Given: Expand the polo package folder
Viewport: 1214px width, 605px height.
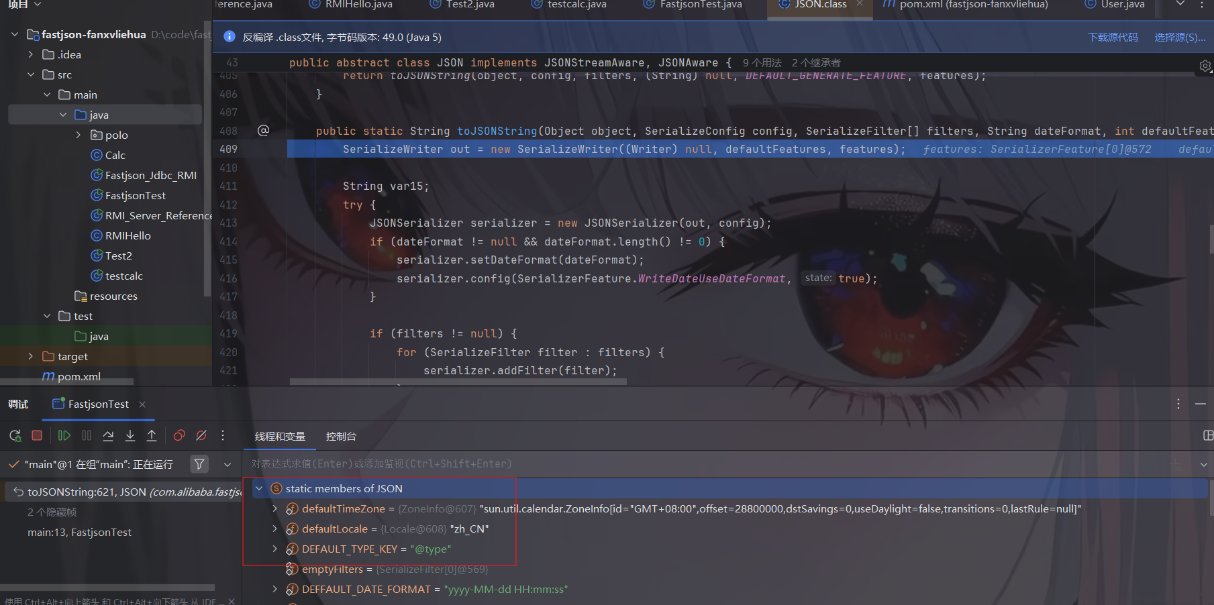Looking at the screenshot, I should click(x=79, y=135).
